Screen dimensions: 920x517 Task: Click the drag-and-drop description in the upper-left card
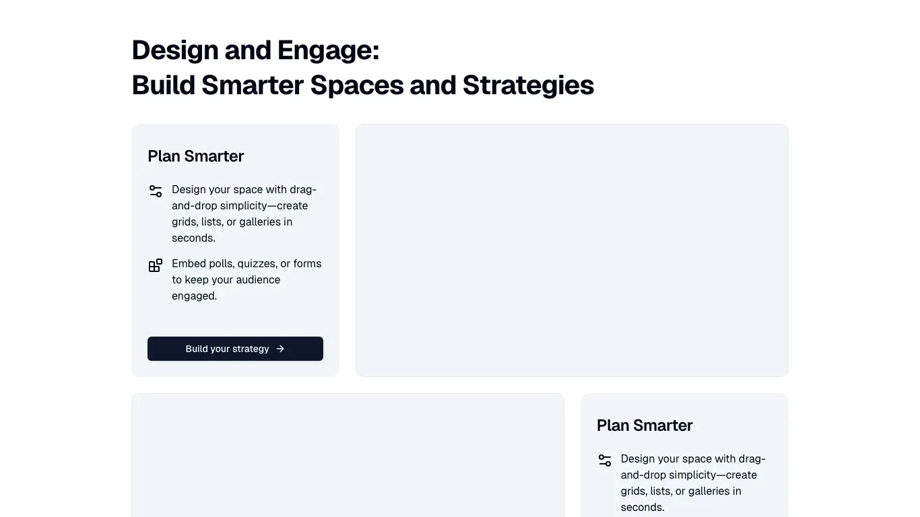244,213
